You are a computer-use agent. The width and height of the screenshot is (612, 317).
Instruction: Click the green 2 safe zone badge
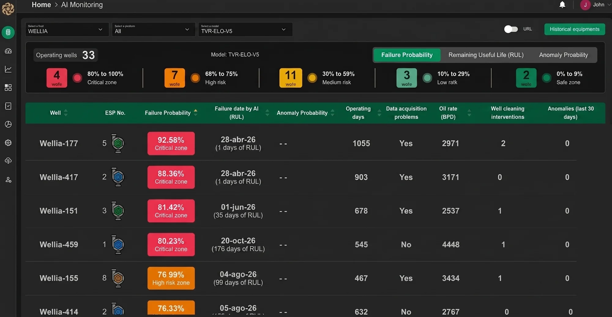pyautogui.click(x=526, y=78)
